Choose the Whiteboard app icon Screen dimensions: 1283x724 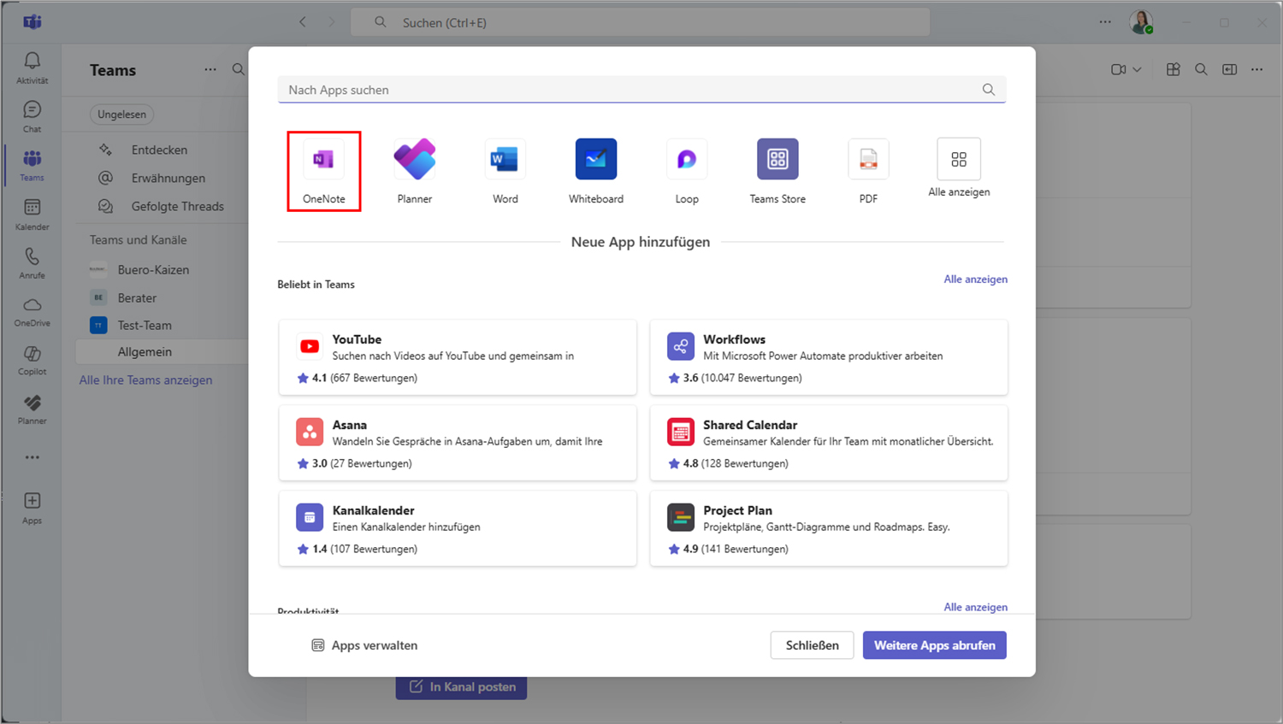[x=595, y=161]
